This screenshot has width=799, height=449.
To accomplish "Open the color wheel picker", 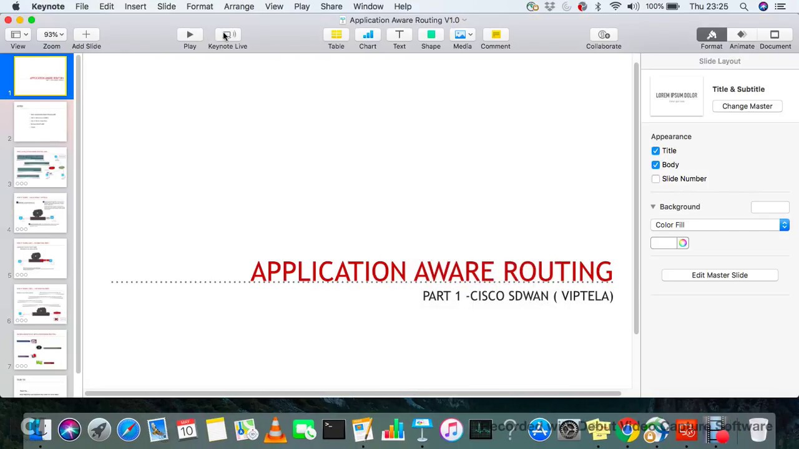I will tap(683, 243).
